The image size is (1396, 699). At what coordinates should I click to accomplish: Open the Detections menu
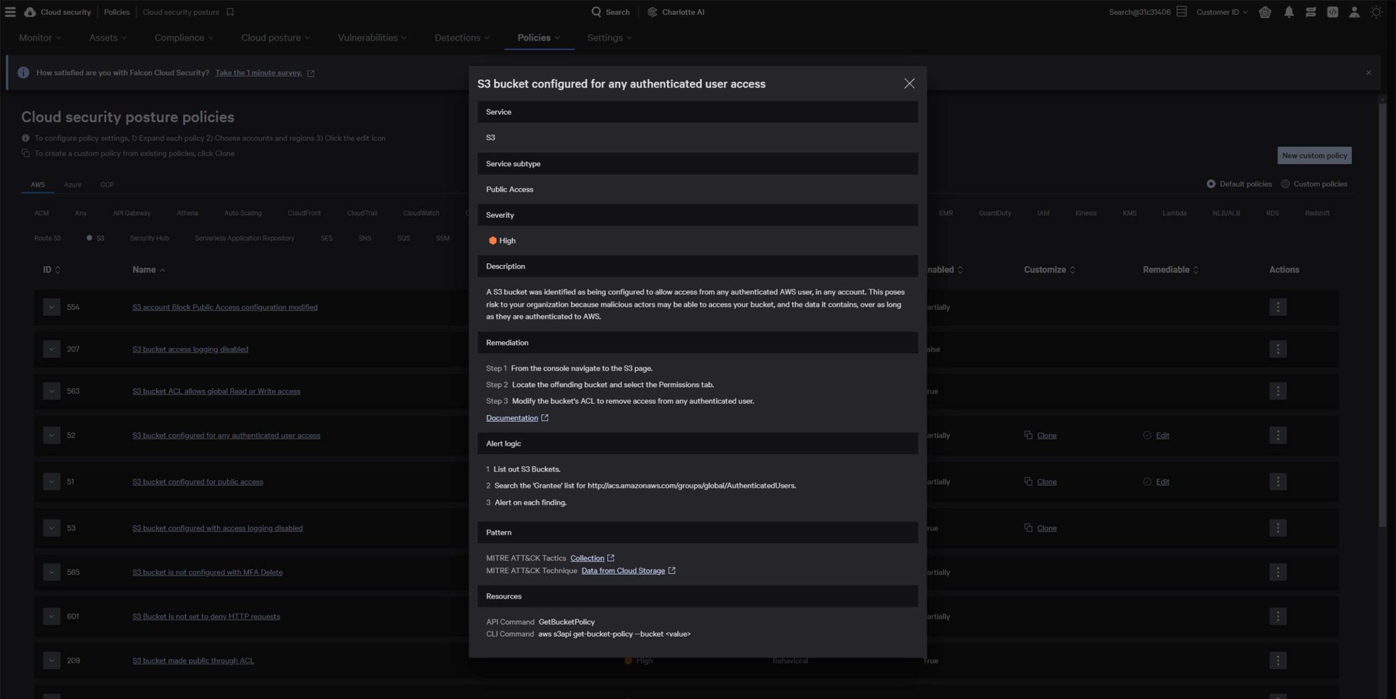pyautogui.click(x=462, y=38)
